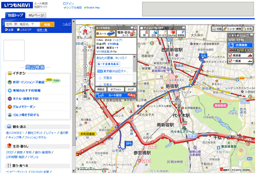Click the ログイン link

point(68,4)
